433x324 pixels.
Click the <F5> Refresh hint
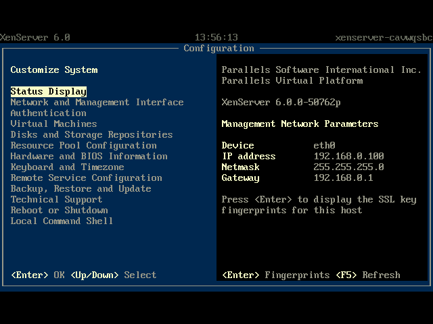[x=368, y=275]
